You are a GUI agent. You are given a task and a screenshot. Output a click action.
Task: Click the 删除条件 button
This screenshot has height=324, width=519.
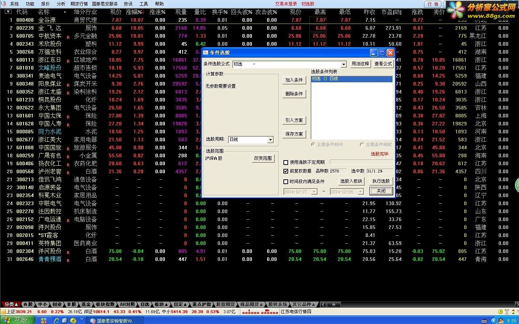294,94
